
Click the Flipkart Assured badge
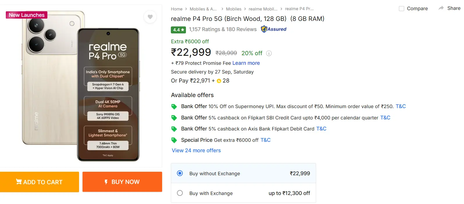tap(273, 29)
